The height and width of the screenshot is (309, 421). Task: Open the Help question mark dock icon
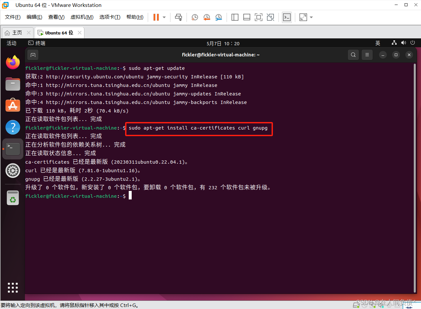point(13,127)
